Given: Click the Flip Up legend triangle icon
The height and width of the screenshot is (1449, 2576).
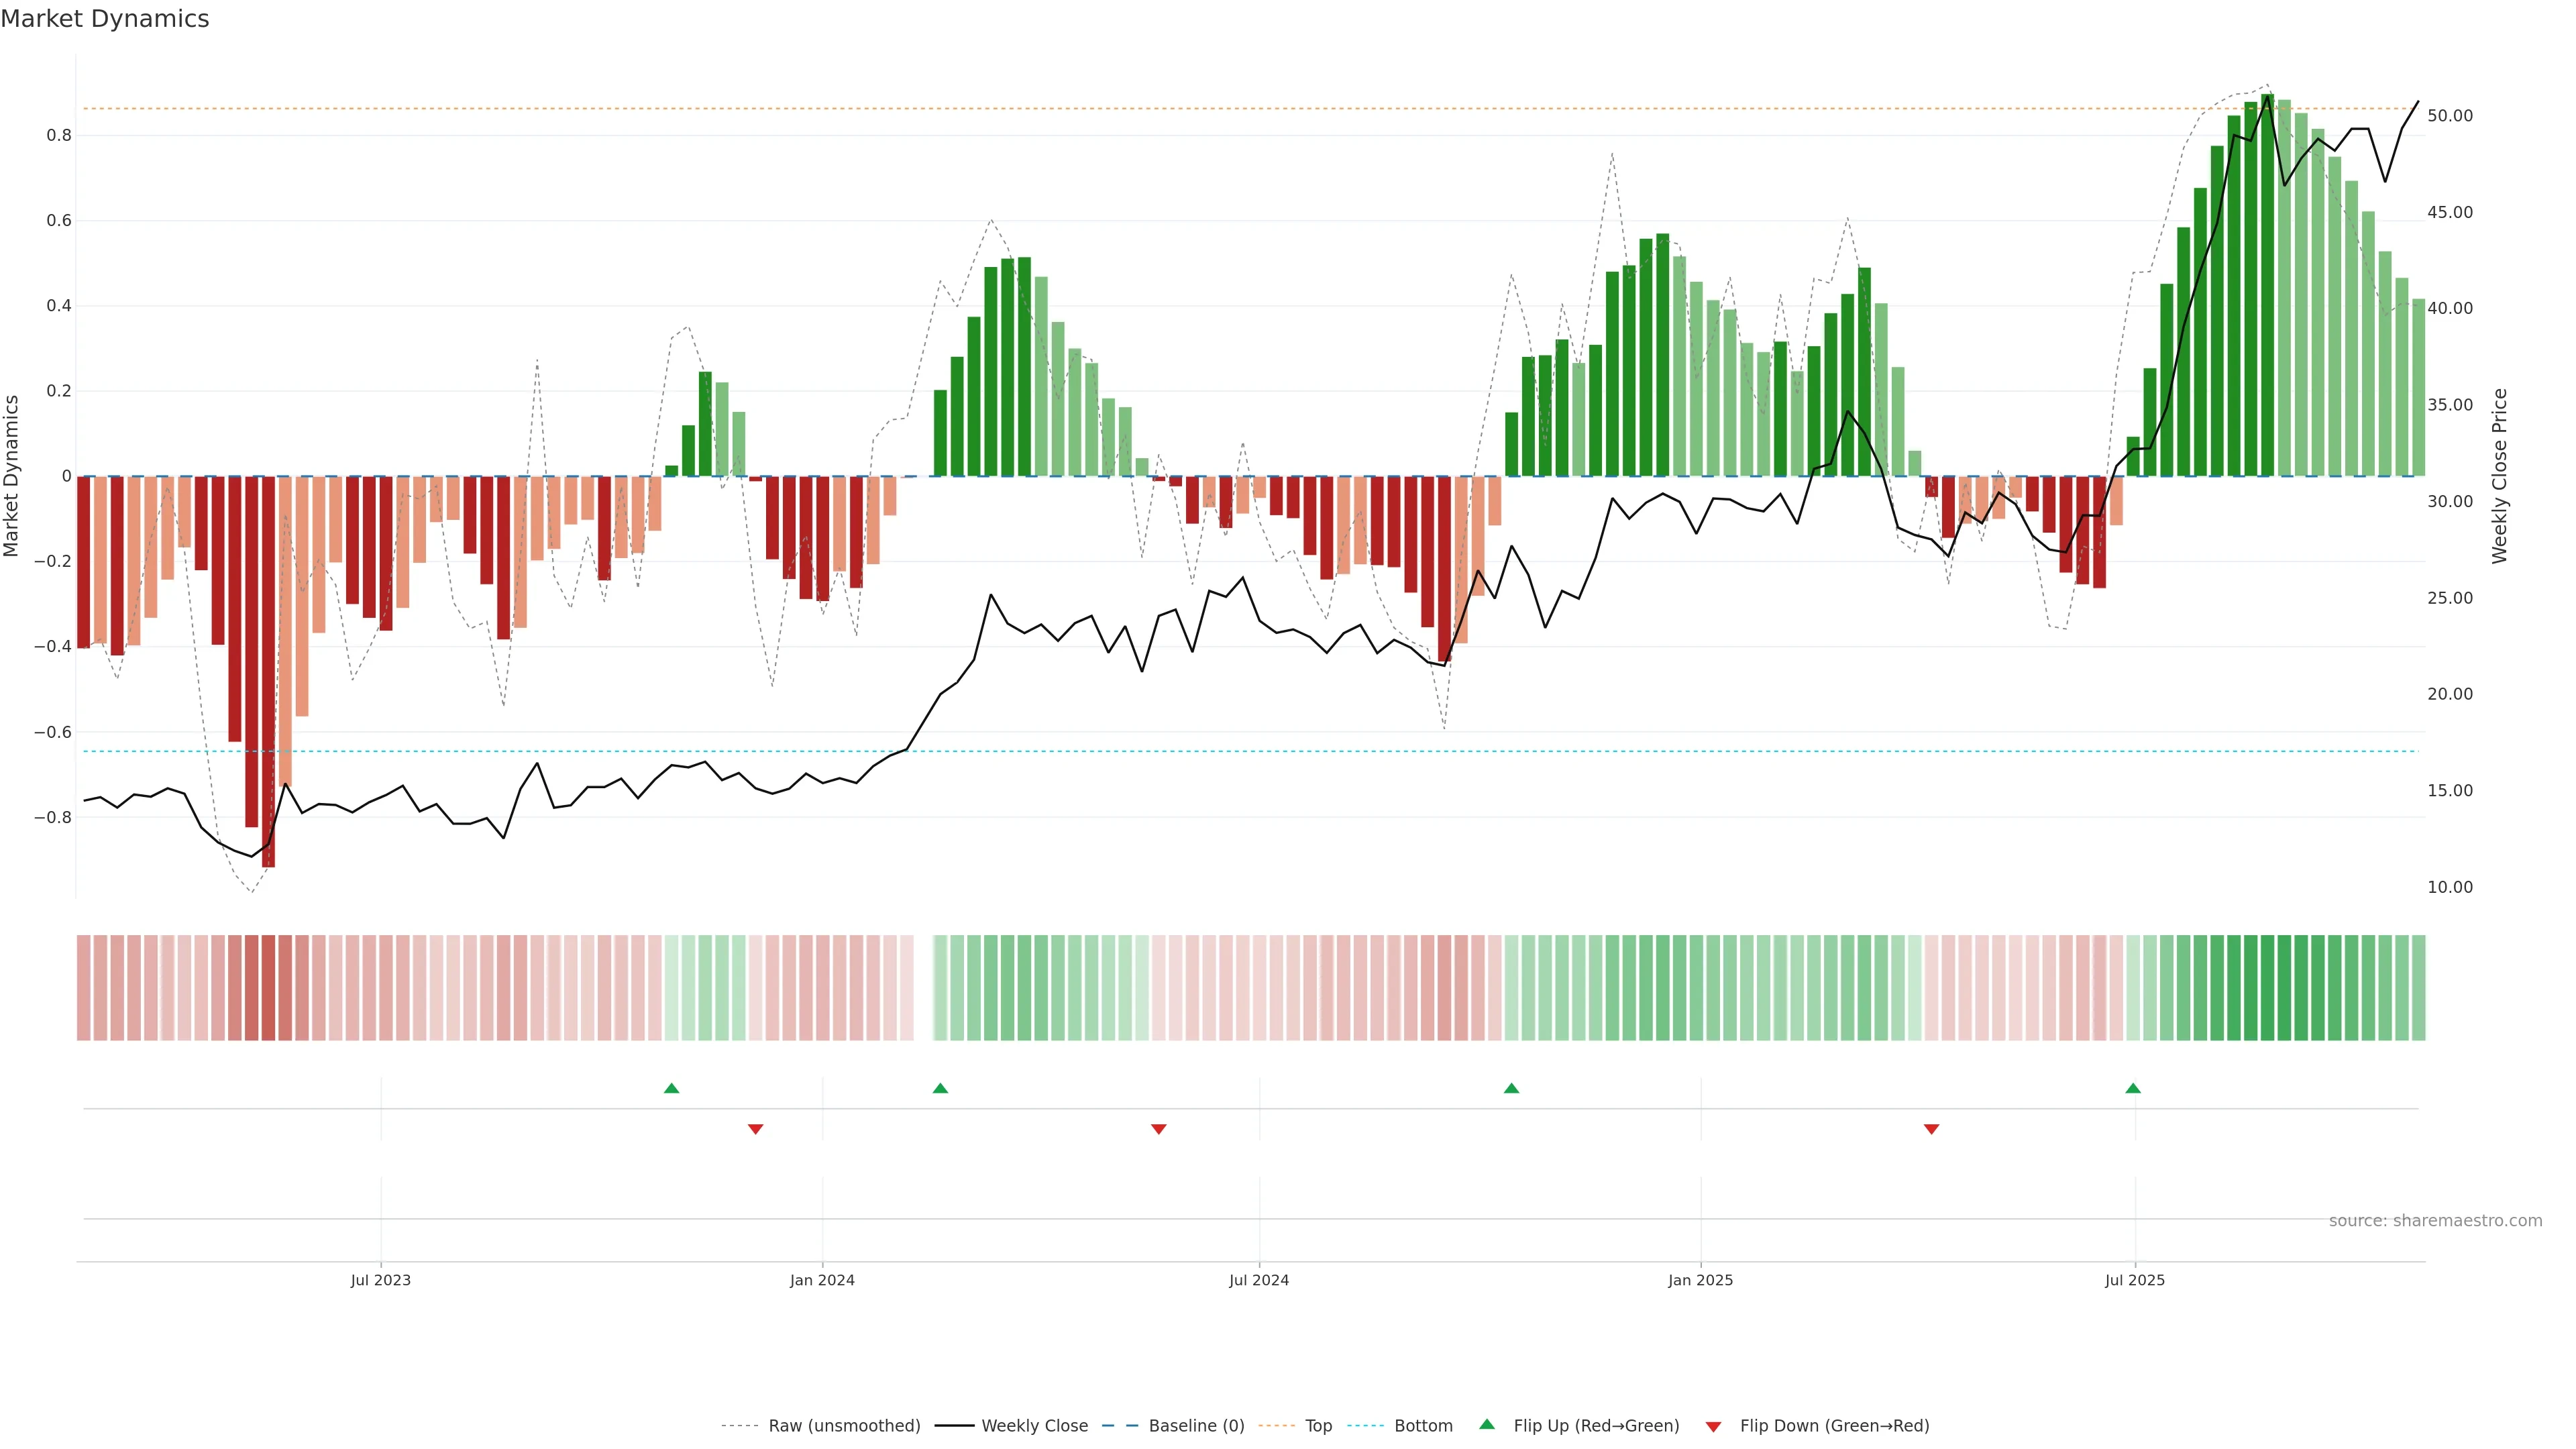Looking at the screenshot, I should tap(1487, 1424).
